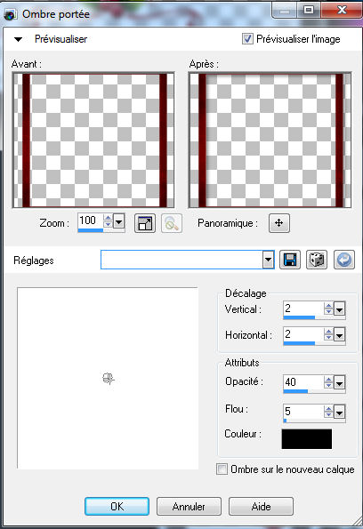Screen dimensions: 363x529
Task: Click the Vertical offset input field
Action: 302,309
